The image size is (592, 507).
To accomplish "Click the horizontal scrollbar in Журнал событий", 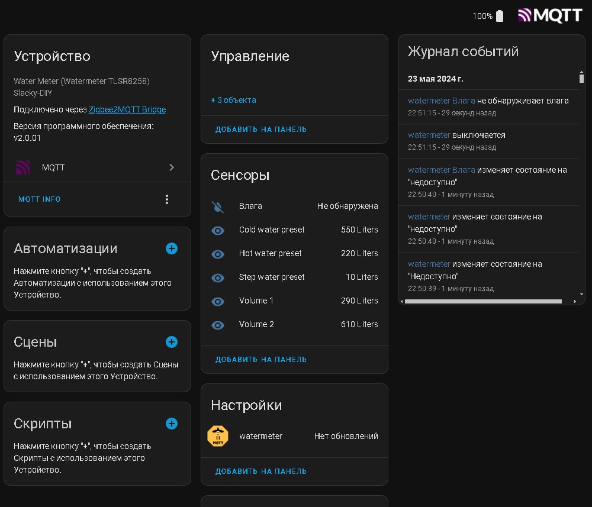I will point(482,301).
